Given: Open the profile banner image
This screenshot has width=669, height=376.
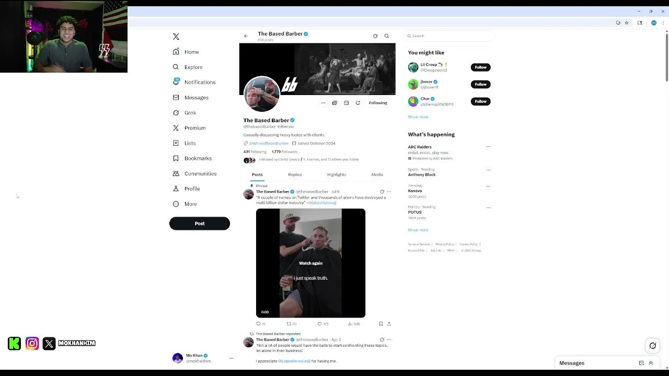Looking at the screenshot, I should 317,69.
